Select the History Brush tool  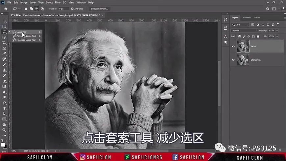coord(4,75)
